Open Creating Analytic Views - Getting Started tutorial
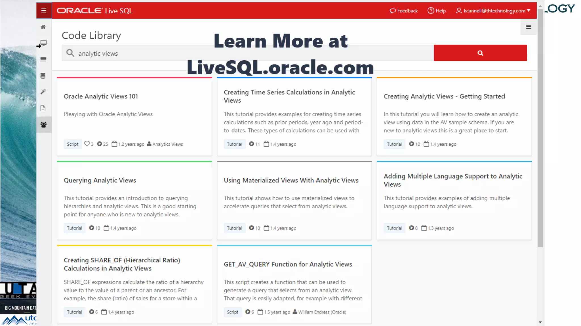 click(x=444, y=96)
